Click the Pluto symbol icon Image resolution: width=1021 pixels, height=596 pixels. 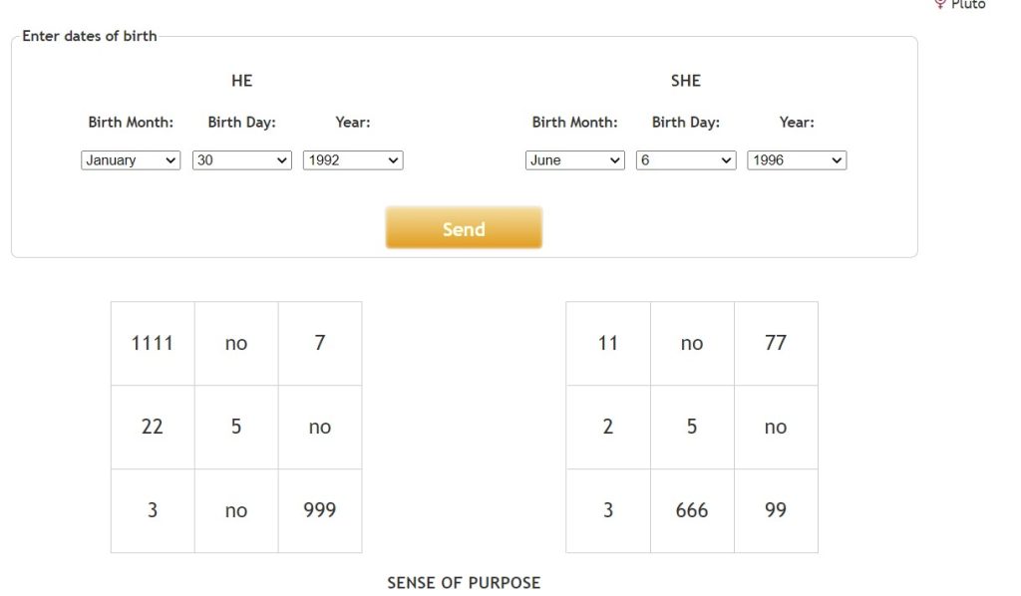939,4
